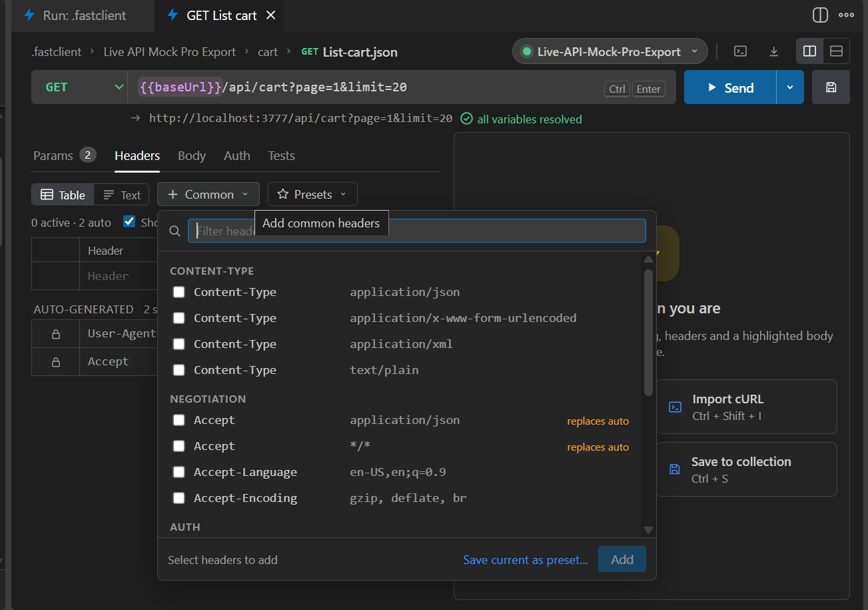
Task: Click the Save to collection card
Action: 746,469
